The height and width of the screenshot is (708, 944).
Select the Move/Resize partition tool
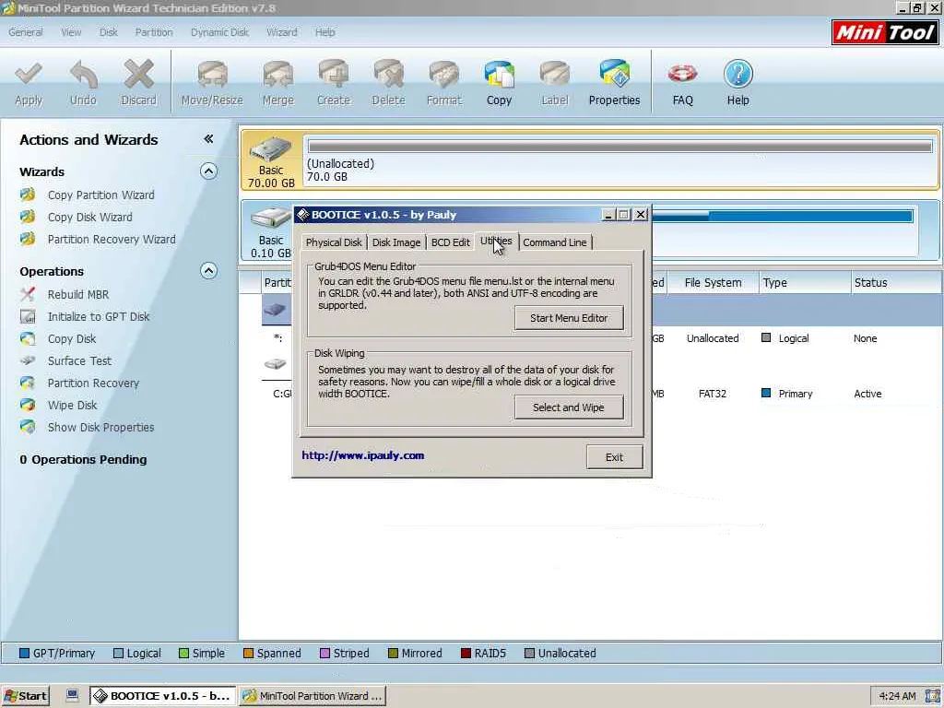[x=212, y=84]
